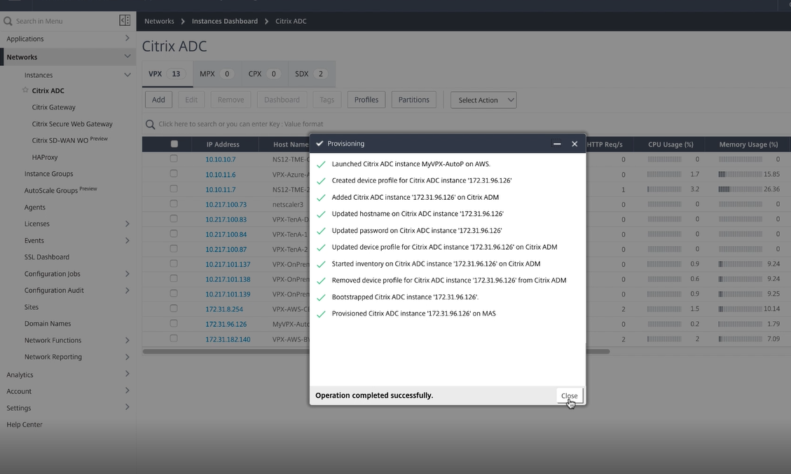This screenshot has width=791, height=474.
Task: Click checkmark icon next to Provisioning title
Action: (x=319, y=144)
